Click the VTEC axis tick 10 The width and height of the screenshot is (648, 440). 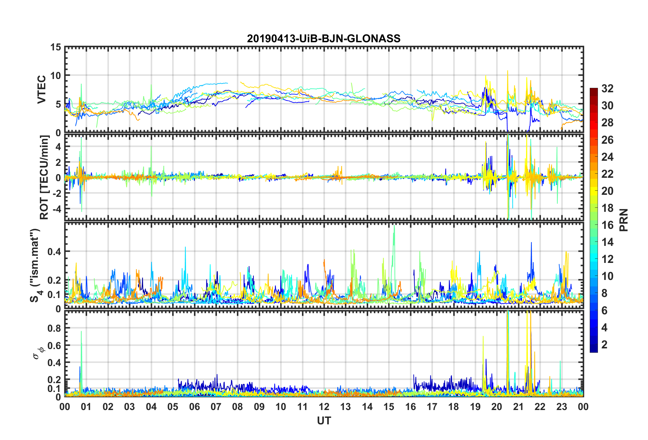pyautogui.click(x=56, y=76)
